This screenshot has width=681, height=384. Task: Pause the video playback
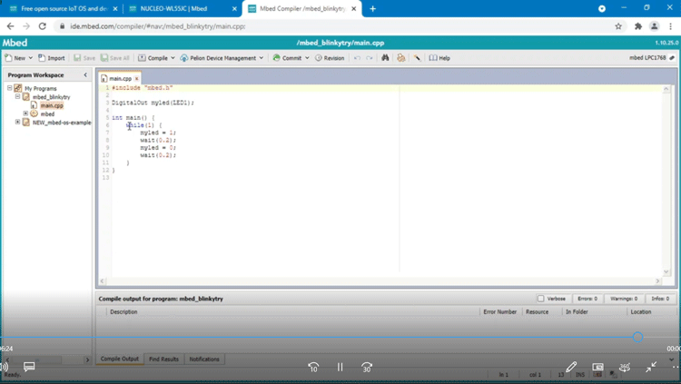coord(340,368)
